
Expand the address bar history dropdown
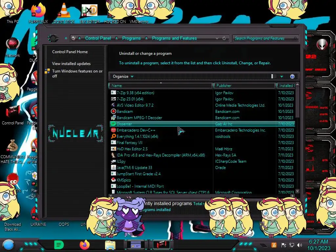(x=217, y=38)
